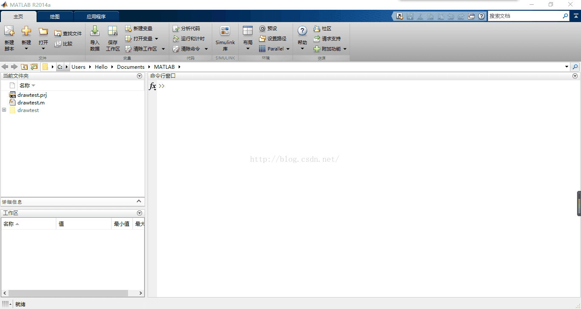
Task: Click 请求支持 (Request Support)
Action: pos(327,39)
